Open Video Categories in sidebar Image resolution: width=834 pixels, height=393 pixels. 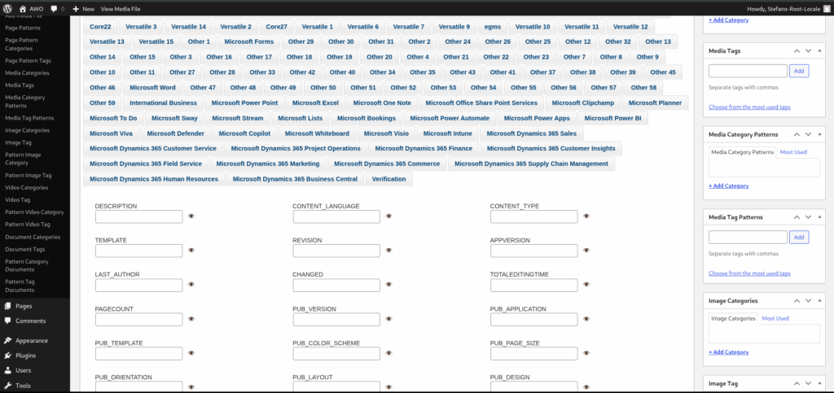[x=27, y=187]
